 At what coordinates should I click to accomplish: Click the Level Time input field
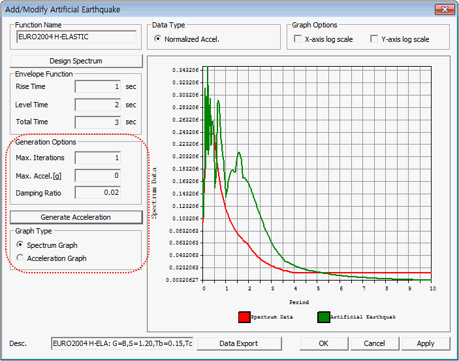pyautogui.click(x=97, y=105)
